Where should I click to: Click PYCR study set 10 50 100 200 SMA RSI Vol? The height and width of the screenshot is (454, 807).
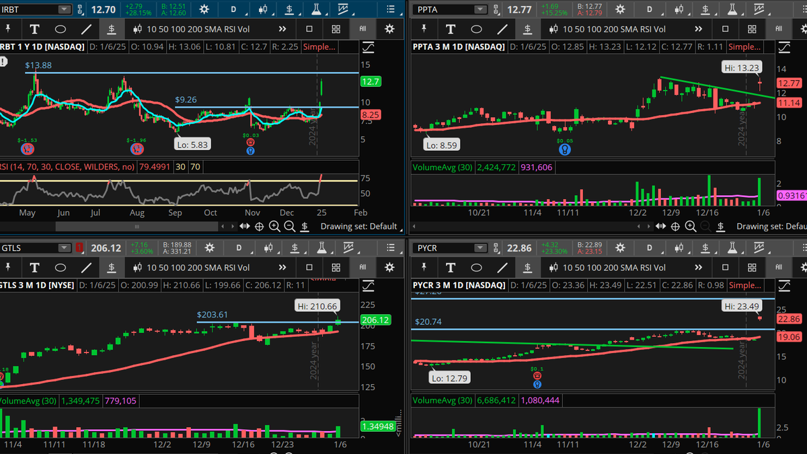608,267
